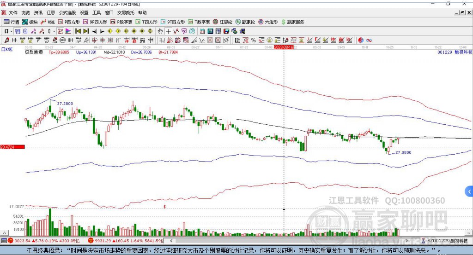Select the red fan-lines drawing tool

pos(170,40)
